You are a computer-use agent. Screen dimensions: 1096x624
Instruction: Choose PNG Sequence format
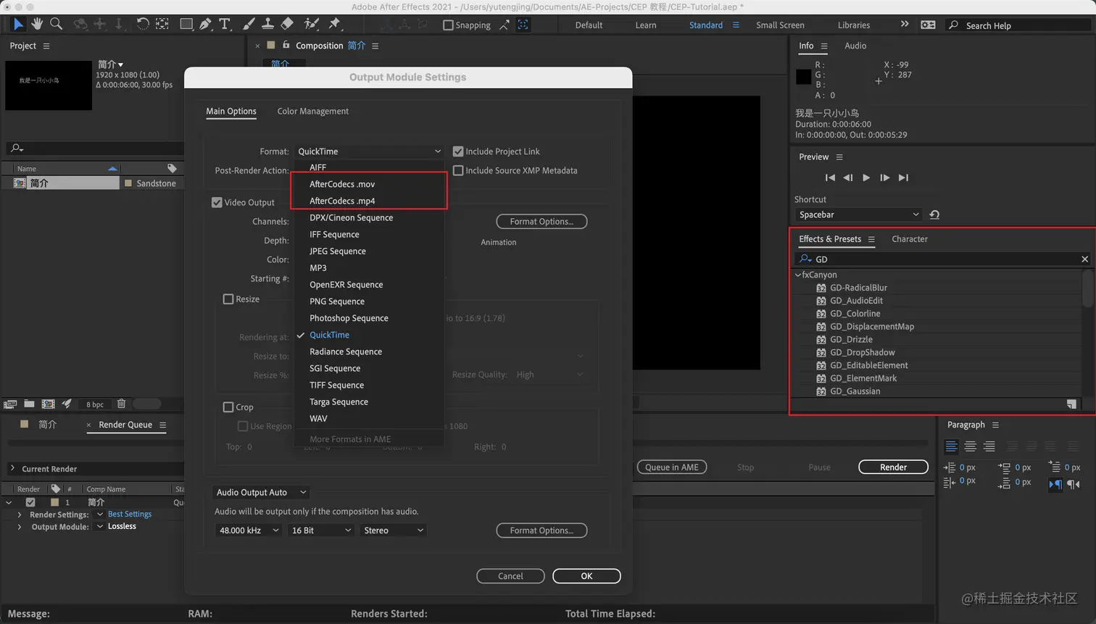(337, 301)
